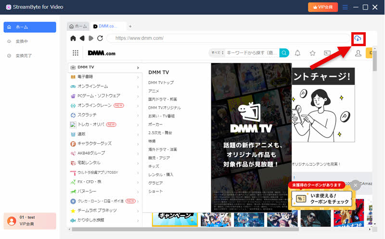Open notifications bell icon
The image size is (385, 239).
pyautogui.click(x=297, y=53)
